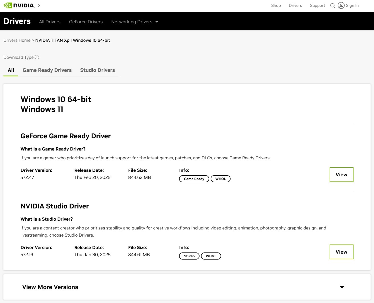
Task: Go to All Drivers menu item
Action: pyautogui.click(x=50, y=22)
